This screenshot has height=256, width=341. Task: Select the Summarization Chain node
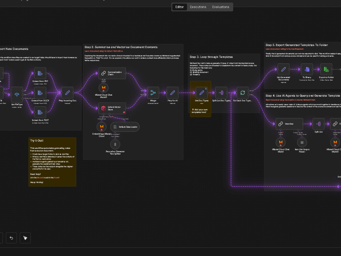(x=112, y=73)
